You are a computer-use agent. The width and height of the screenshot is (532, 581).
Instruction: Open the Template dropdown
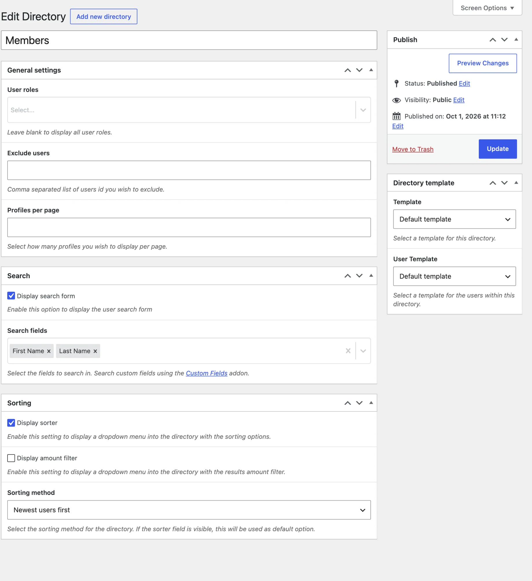coord(455,219)
